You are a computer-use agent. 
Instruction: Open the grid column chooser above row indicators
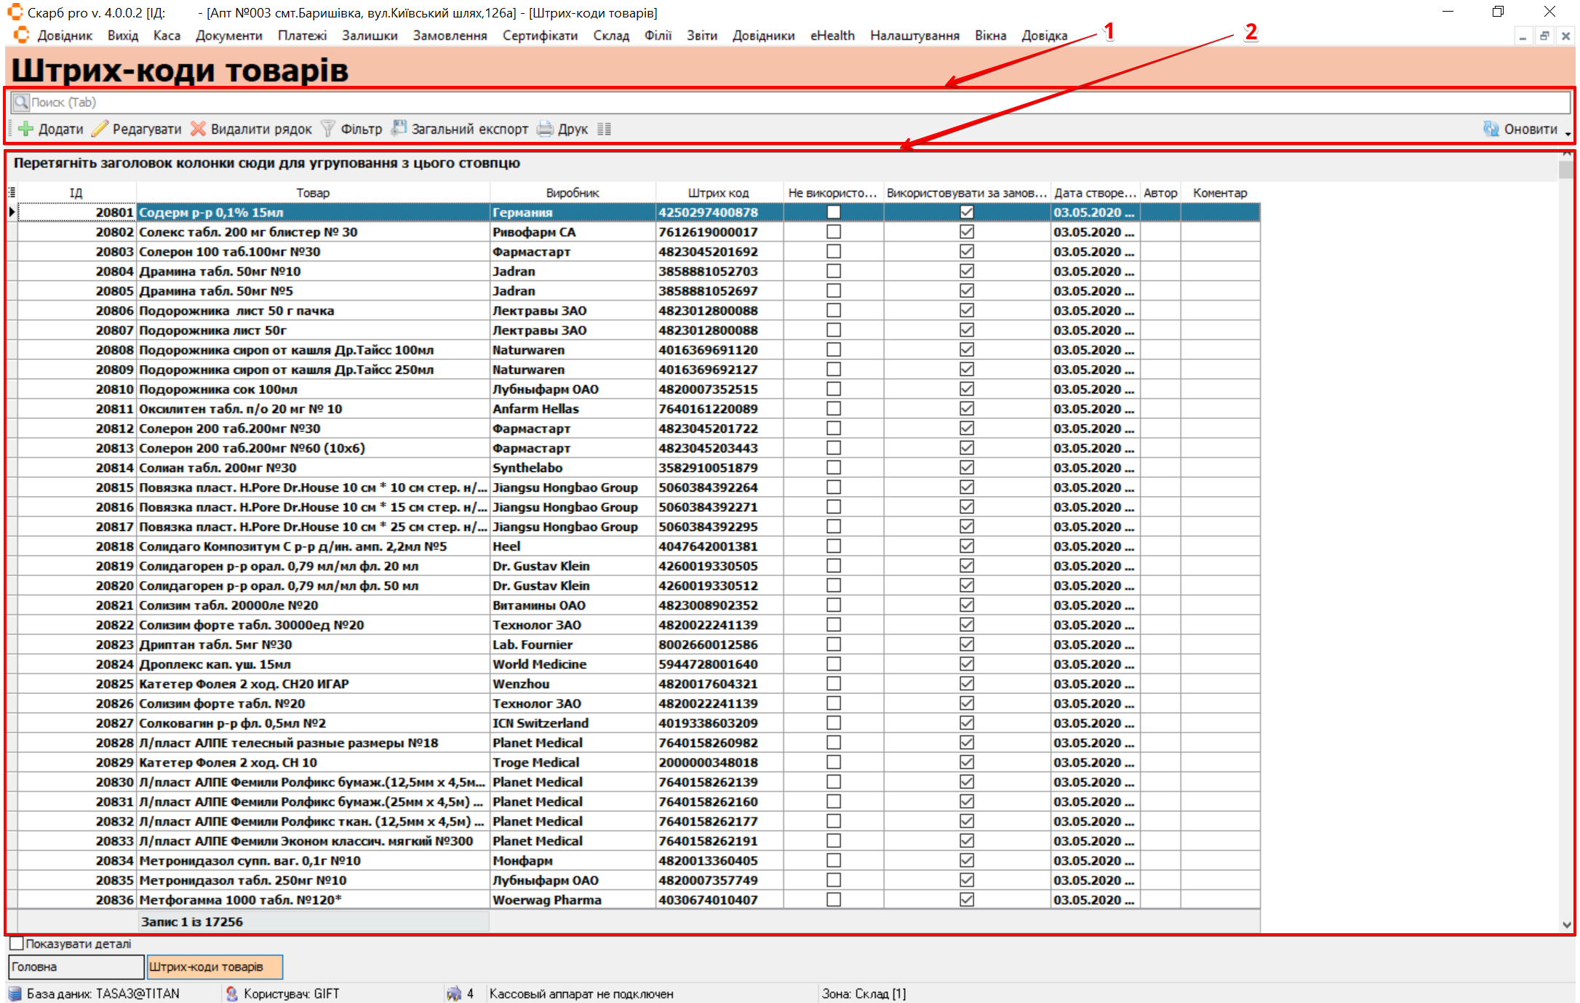point(12,192)
